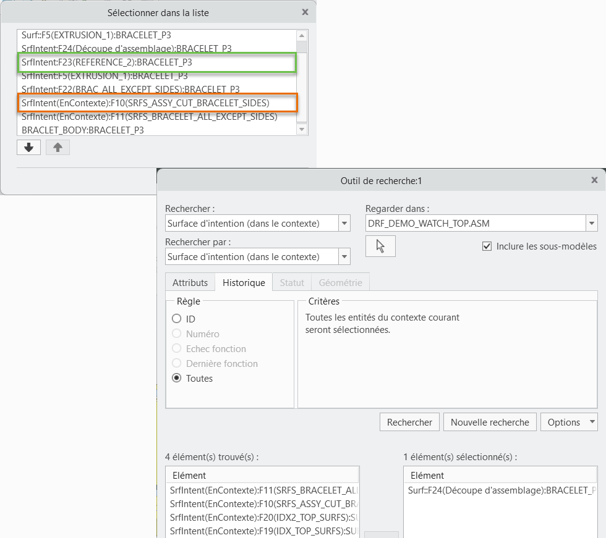Switch to the Statut tab
Screen dimensions: 606x538
pos(292,282)
